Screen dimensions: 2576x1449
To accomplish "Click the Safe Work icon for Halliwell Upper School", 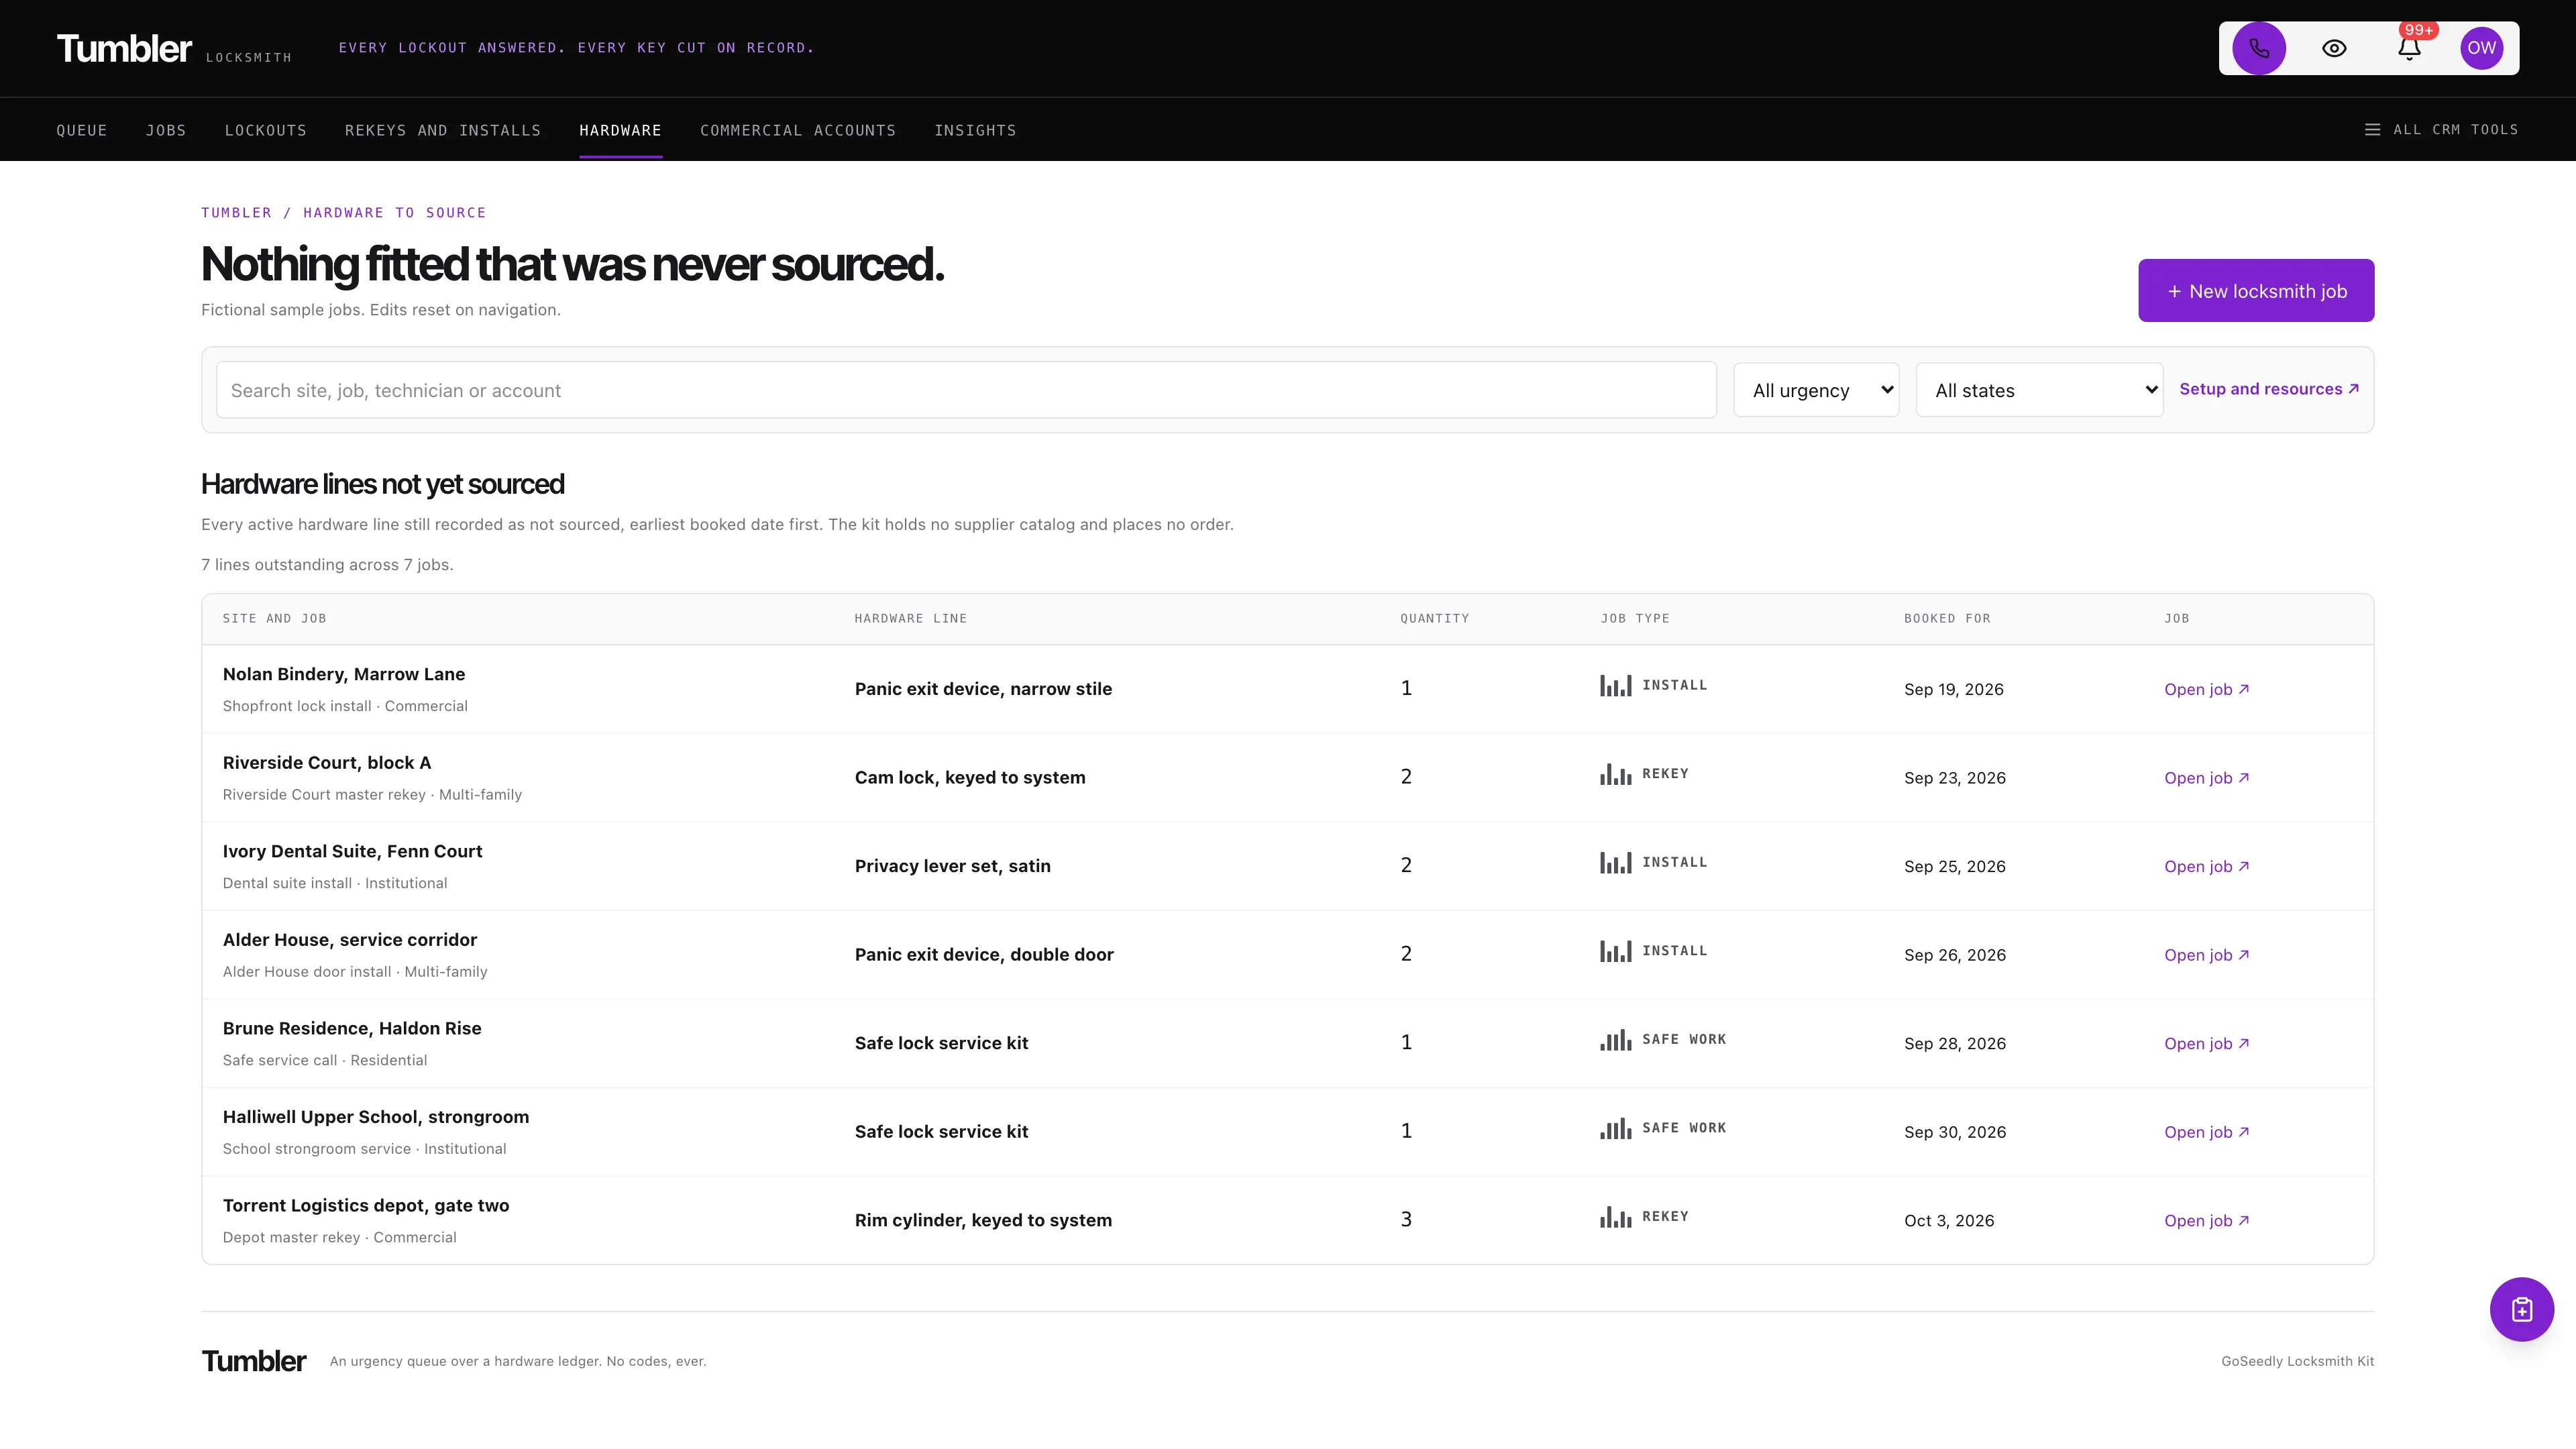I will (x=1615, y=1128).
